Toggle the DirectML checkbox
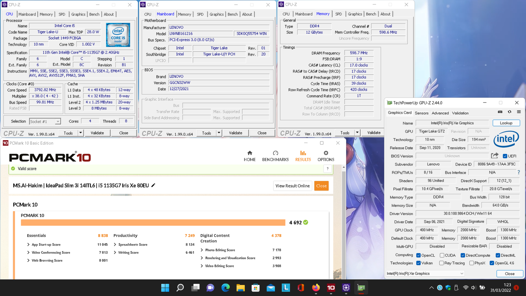Screen dimensions: 526x296 [x=498, y=255]
